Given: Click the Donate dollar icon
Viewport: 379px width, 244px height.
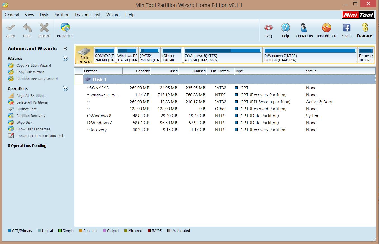Looking at the screenshot, I should pos(365,28).
